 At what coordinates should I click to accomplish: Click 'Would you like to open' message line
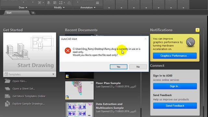pos(95,55)
